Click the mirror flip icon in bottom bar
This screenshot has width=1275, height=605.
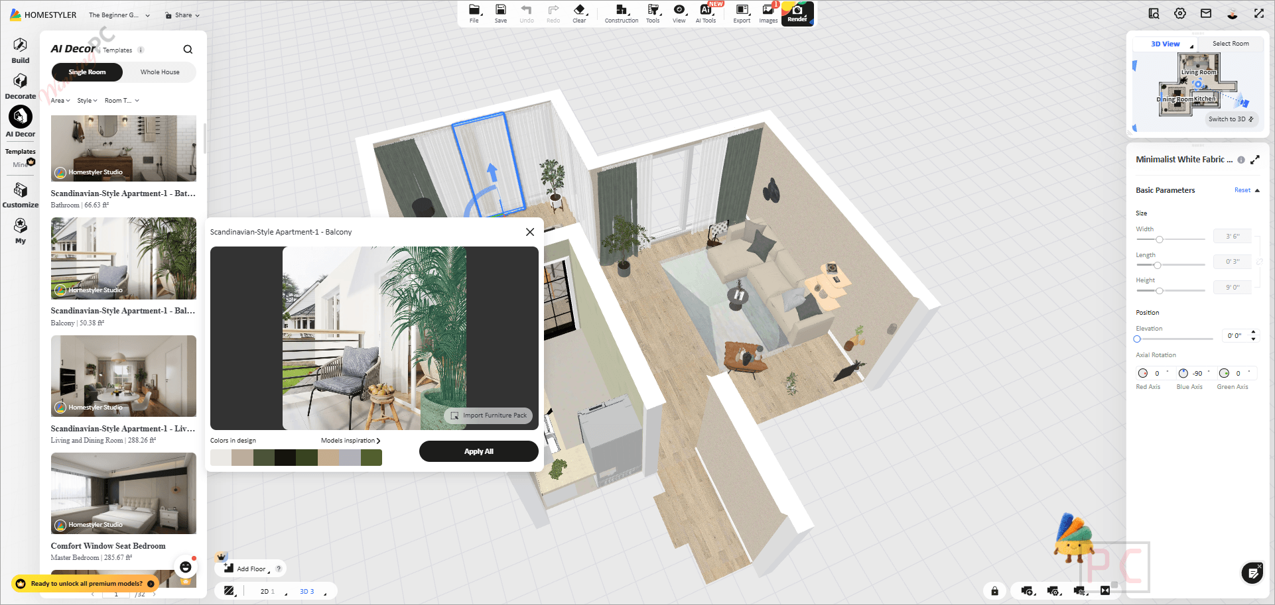click(x=1105, y=591)
